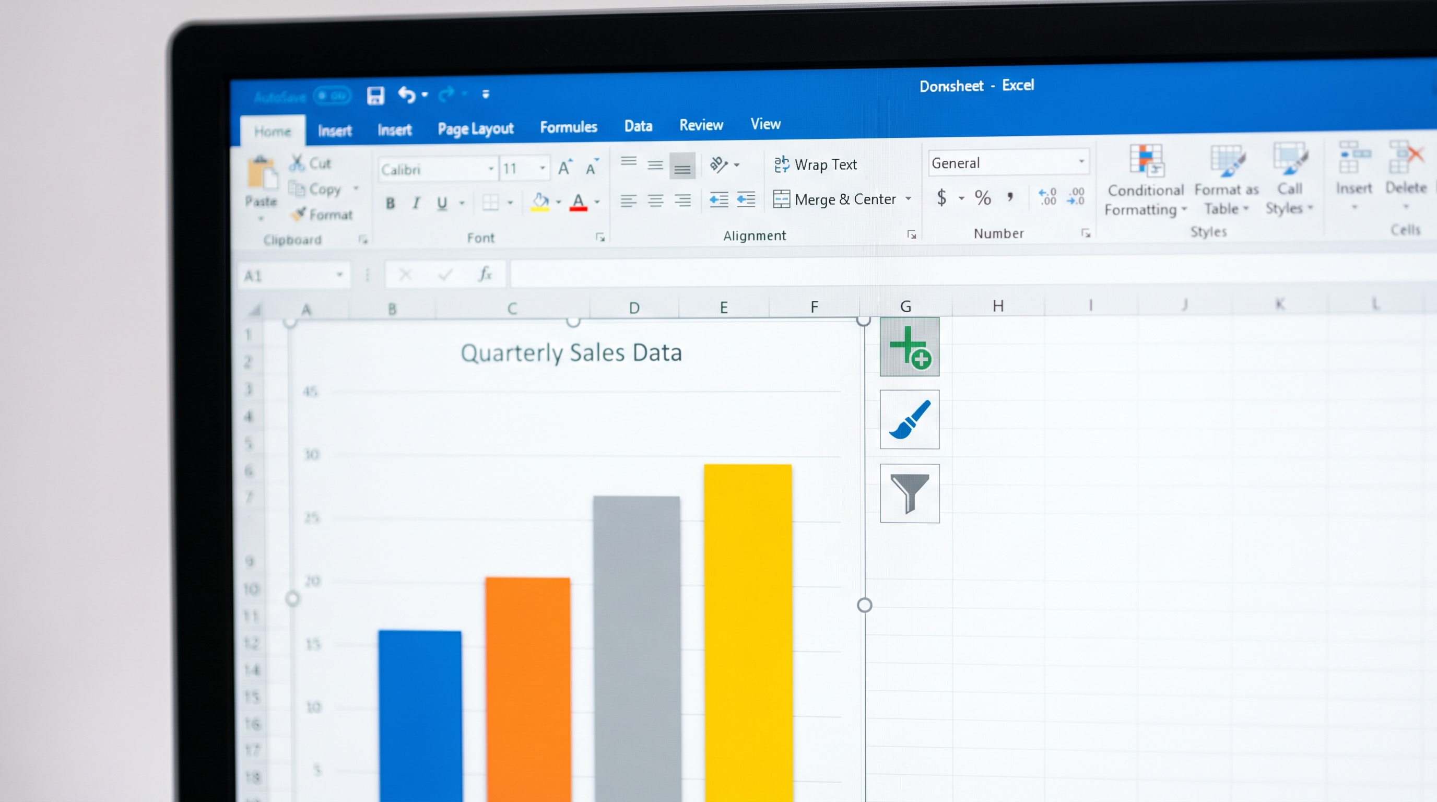Toggle the highlighted Bottom Align button
Screen dimensions: 1437x802
(x=682, y=166)
